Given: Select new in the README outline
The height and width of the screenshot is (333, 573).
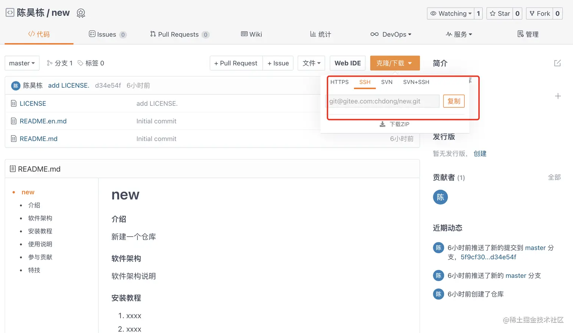Looking at the screenshot, I should click(28, 192).
